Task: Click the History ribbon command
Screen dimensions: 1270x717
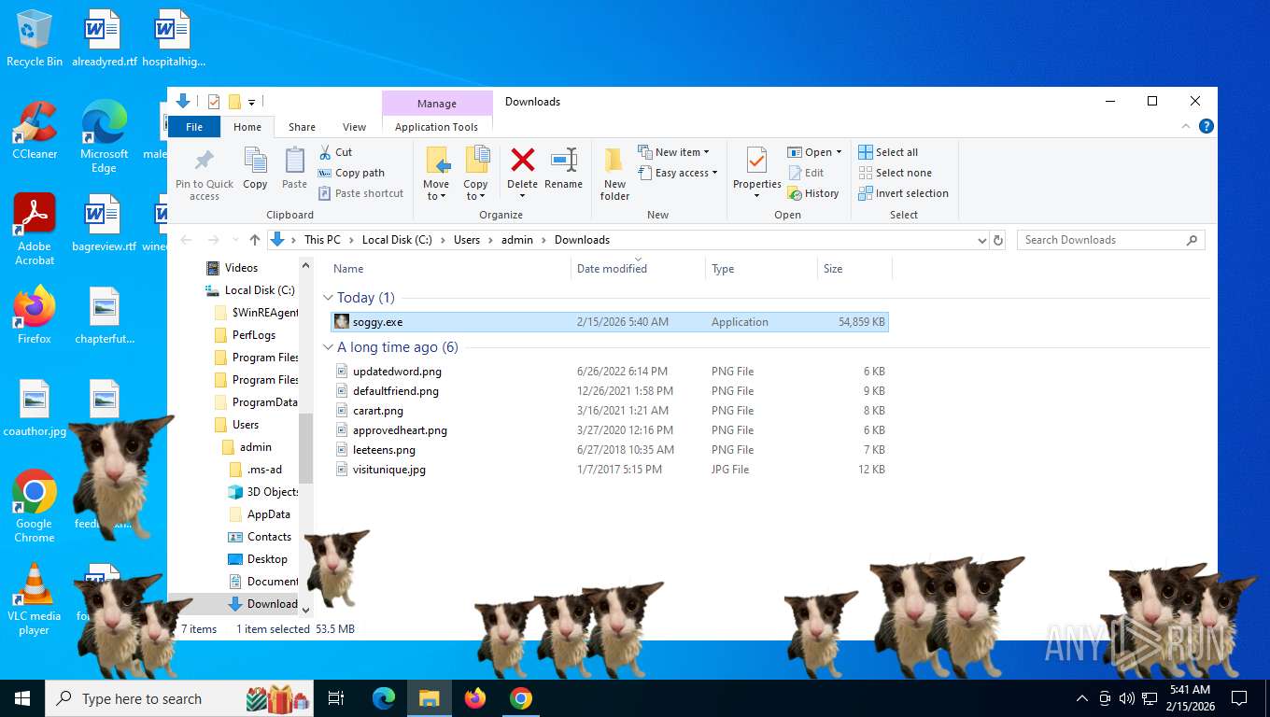Action: [813, 193]
